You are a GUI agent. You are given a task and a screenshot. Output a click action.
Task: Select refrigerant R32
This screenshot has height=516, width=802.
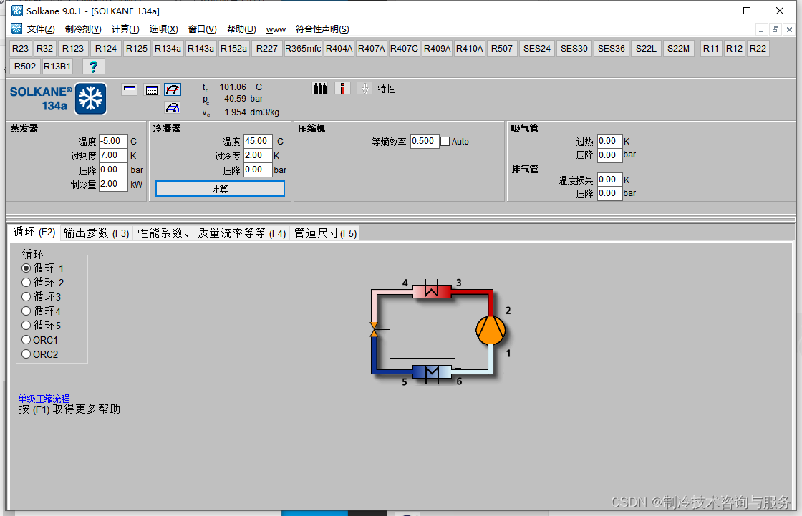click(44, 48)
